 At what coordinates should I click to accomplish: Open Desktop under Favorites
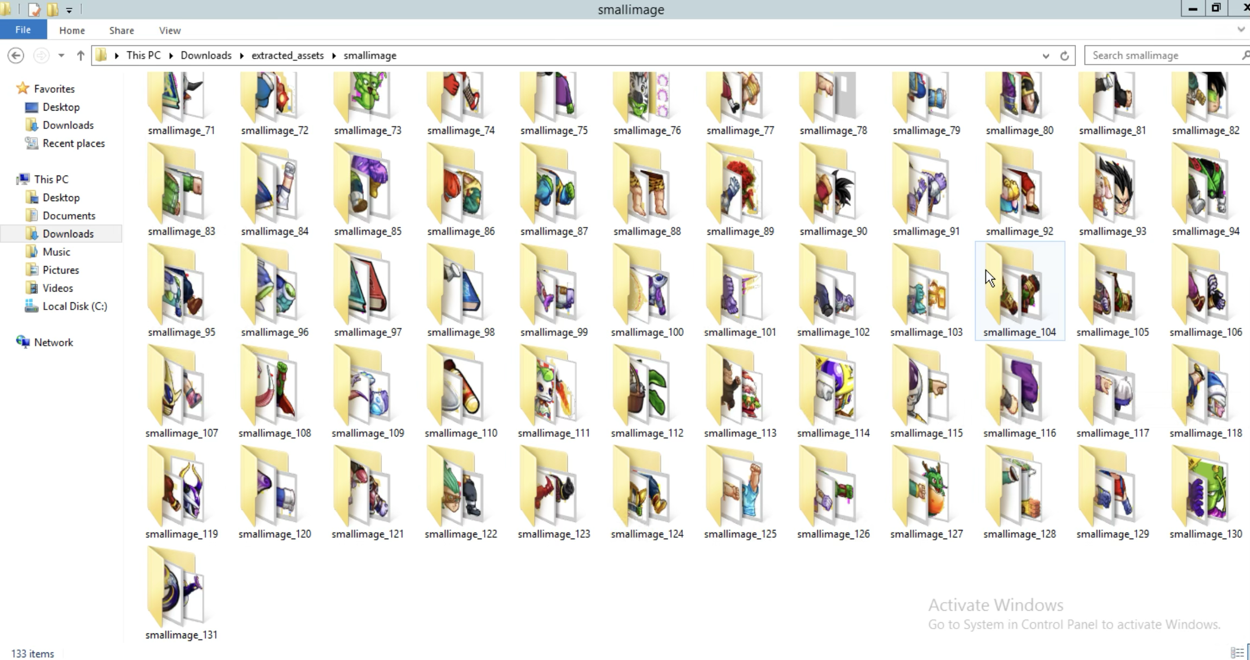pyautogui.click(x=61, y=107)
